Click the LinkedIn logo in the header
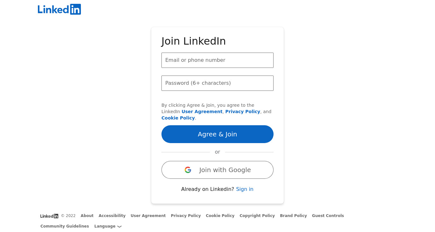Image resolution: width=435 pixels, height=232 pixels. click(x=59, y=9)
